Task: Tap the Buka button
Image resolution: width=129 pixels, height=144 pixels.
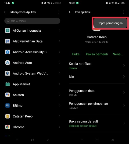Action: click(76, 54)
